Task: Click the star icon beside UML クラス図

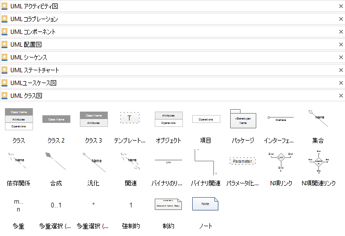Action: pyautogui.click(x=4, y=95)
